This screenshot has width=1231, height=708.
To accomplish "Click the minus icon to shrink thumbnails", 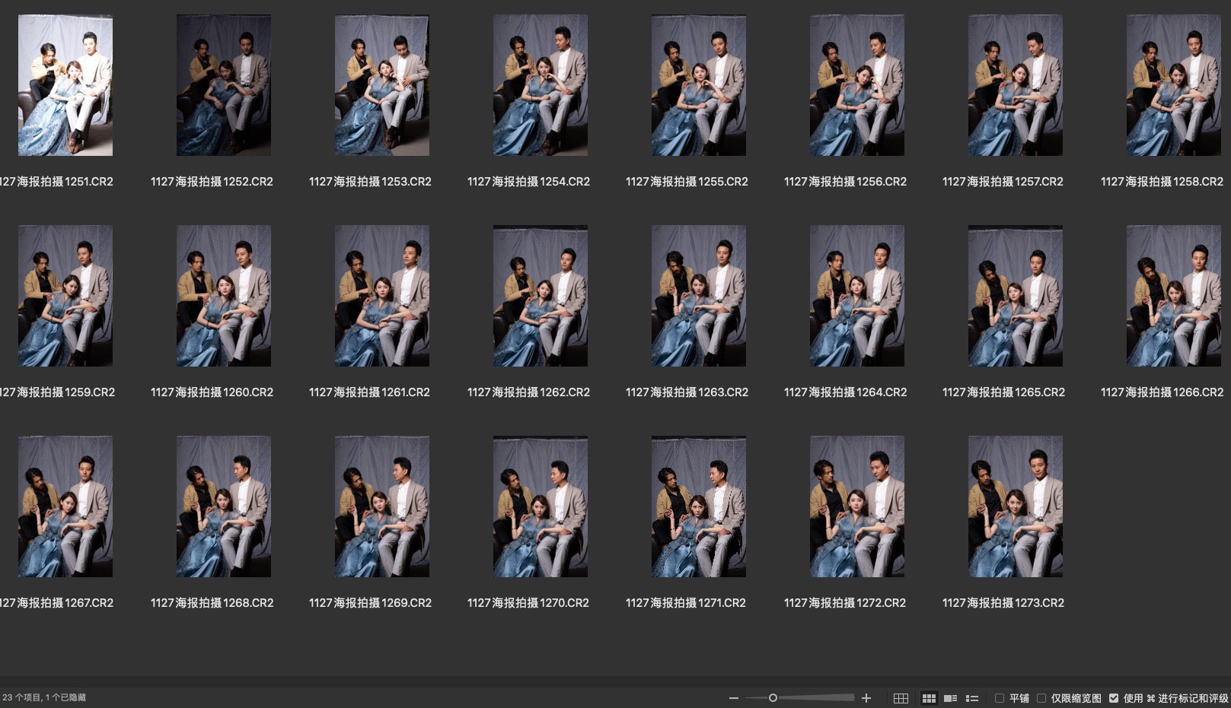I will pyautogui.click(x=733, y=698).
